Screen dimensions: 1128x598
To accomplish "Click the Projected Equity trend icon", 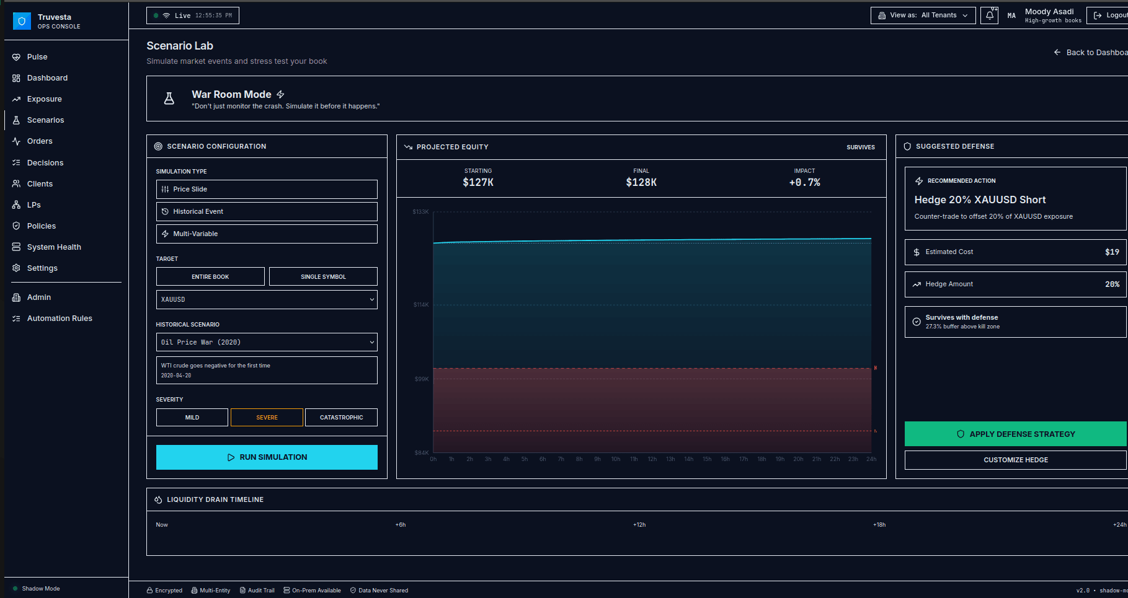I will pyautogui.click(x=408, y=147).
